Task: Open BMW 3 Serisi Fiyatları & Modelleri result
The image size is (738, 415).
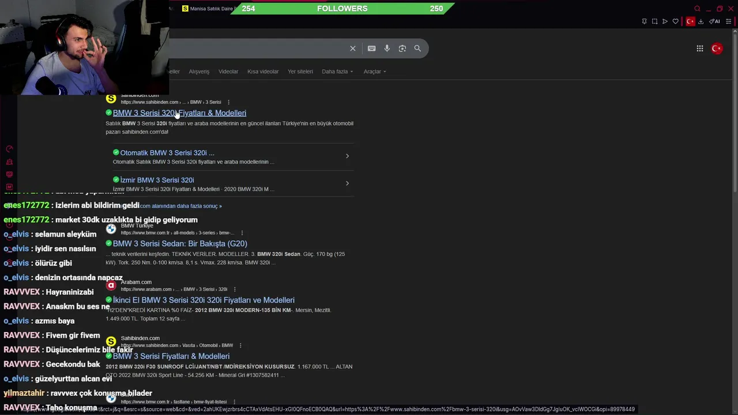Action: click(x=171, y=356)
